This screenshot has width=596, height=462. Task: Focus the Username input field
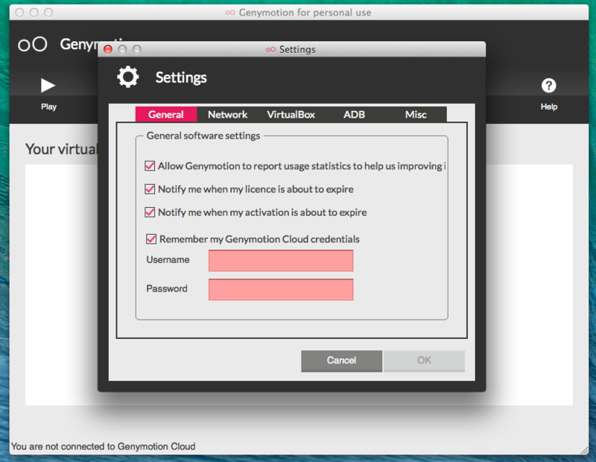281,261
